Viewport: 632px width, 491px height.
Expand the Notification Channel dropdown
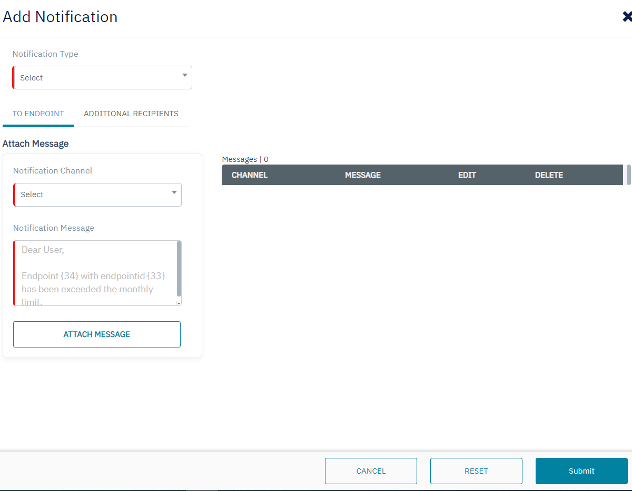pyautogui.click(x=98, y=195)
